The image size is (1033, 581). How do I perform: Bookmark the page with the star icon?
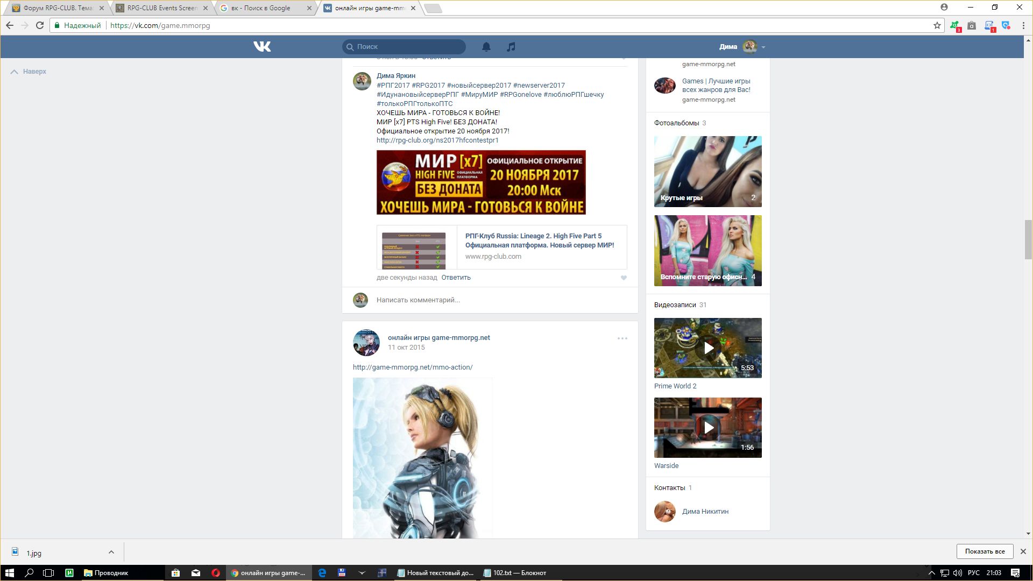click(x=937, y=25)
